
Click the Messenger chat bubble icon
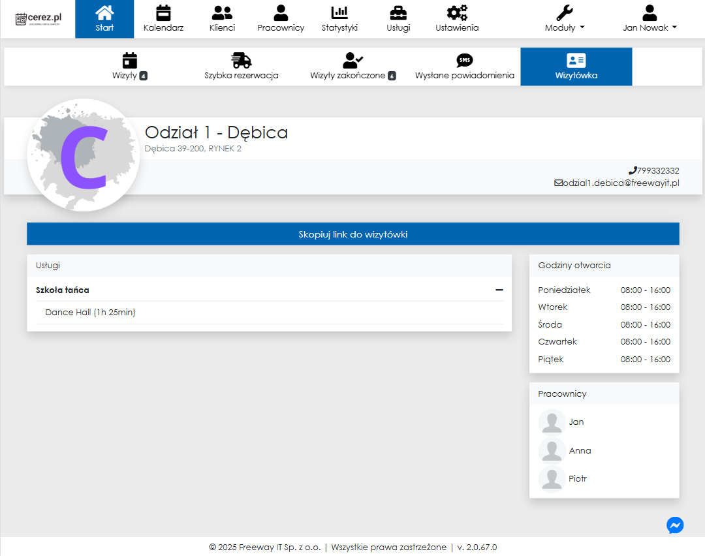click(675, 525)
